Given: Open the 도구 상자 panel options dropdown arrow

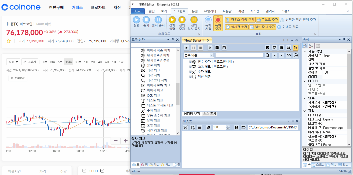Looking at the screenshot, I should pyautogui.click(x=168, y=40).
